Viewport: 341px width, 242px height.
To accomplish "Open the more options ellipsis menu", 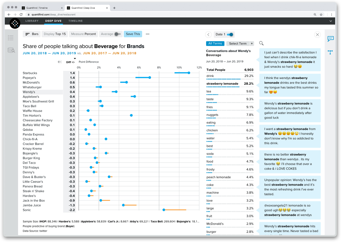I will coord(148,34).
